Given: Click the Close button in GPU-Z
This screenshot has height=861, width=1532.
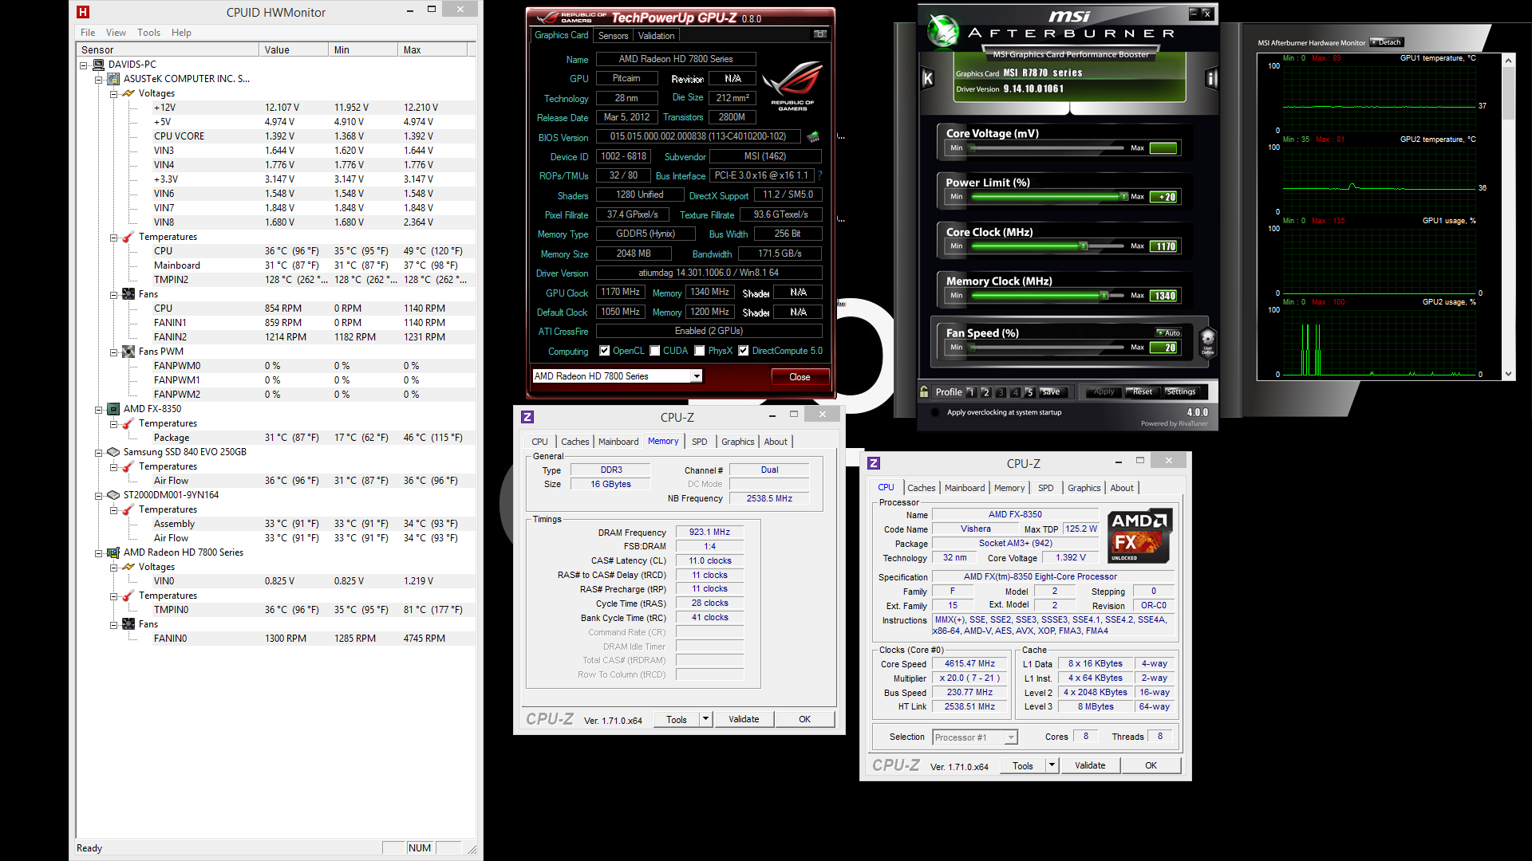Looking at the screenshot, I should [x=800, y=377].
